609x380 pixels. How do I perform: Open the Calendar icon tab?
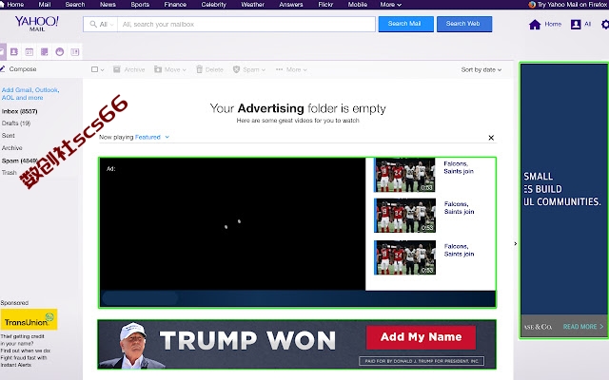click(29, 51)
